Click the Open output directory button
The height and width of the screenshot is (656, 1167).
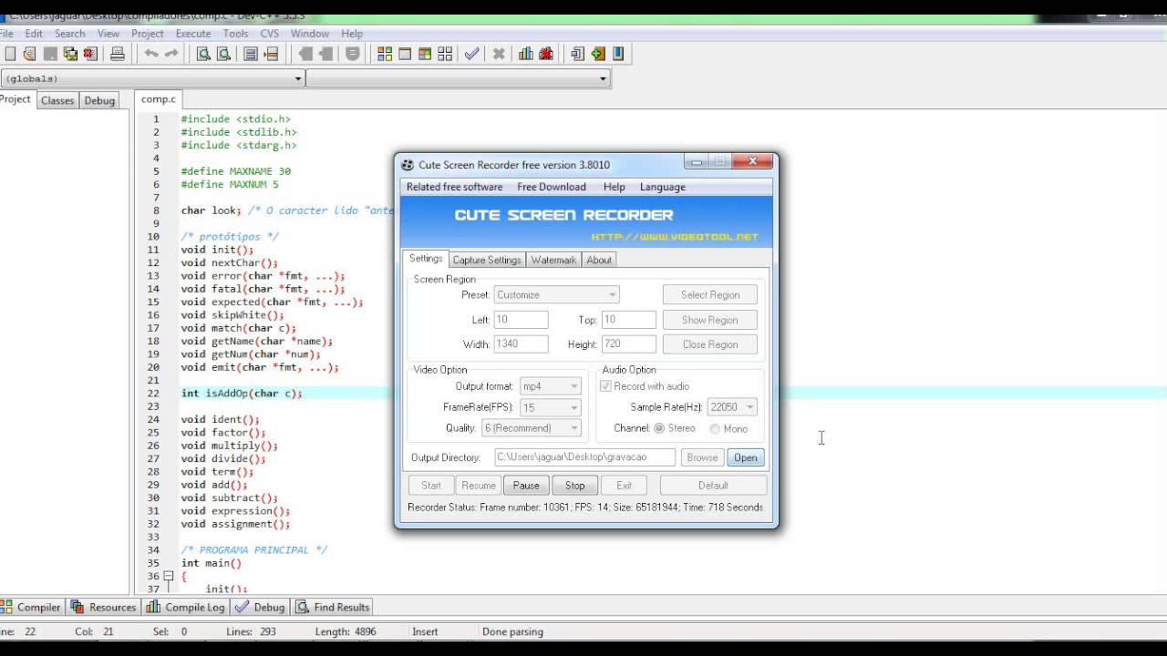coord(746,457)
